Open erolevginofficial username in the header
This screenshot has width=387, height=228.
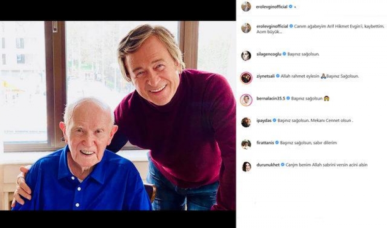click(x=272, y=7)
